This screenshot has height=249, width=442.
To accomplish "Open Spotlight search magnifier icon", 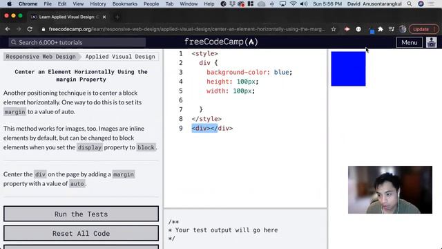I will (x=410, y=3).
